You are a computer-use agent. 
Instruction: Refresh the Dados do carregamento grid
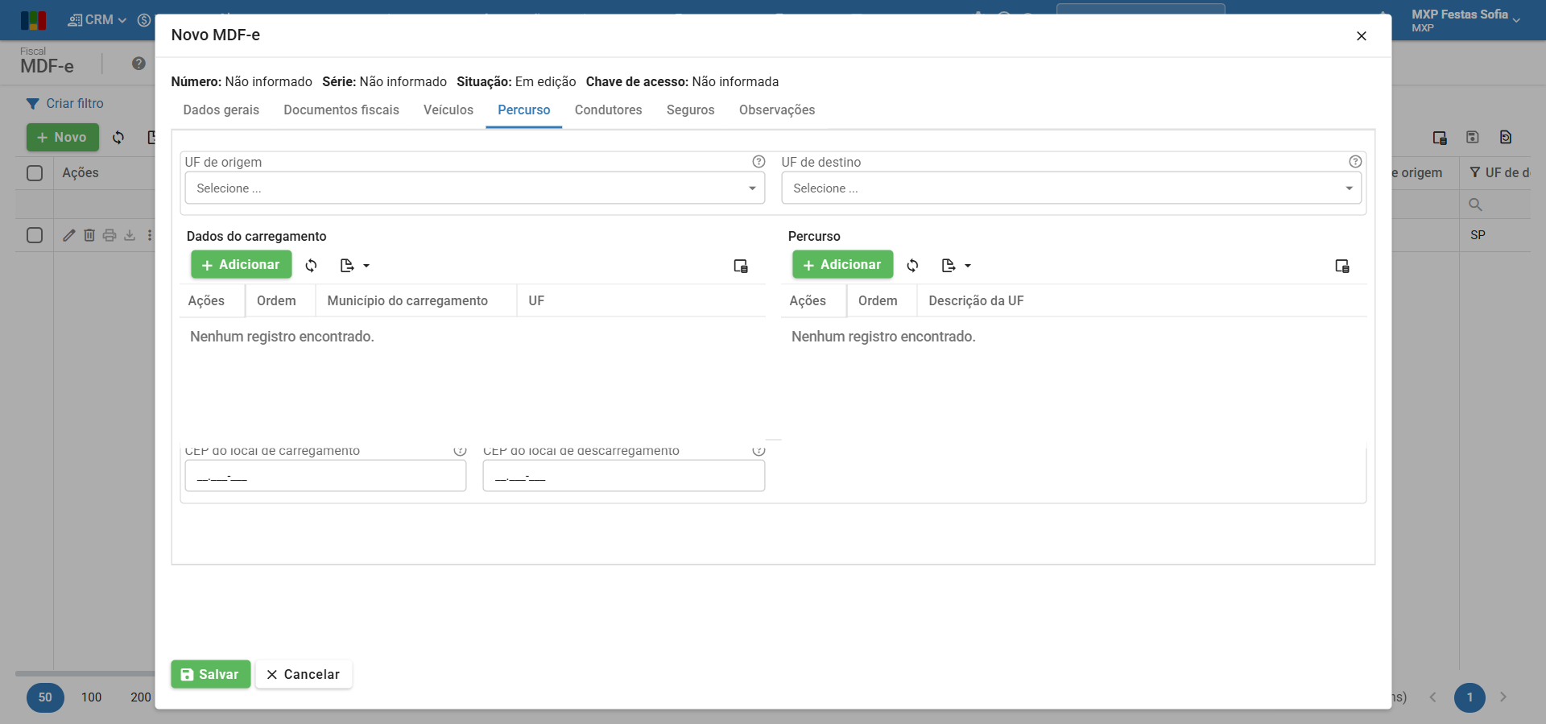312,265
